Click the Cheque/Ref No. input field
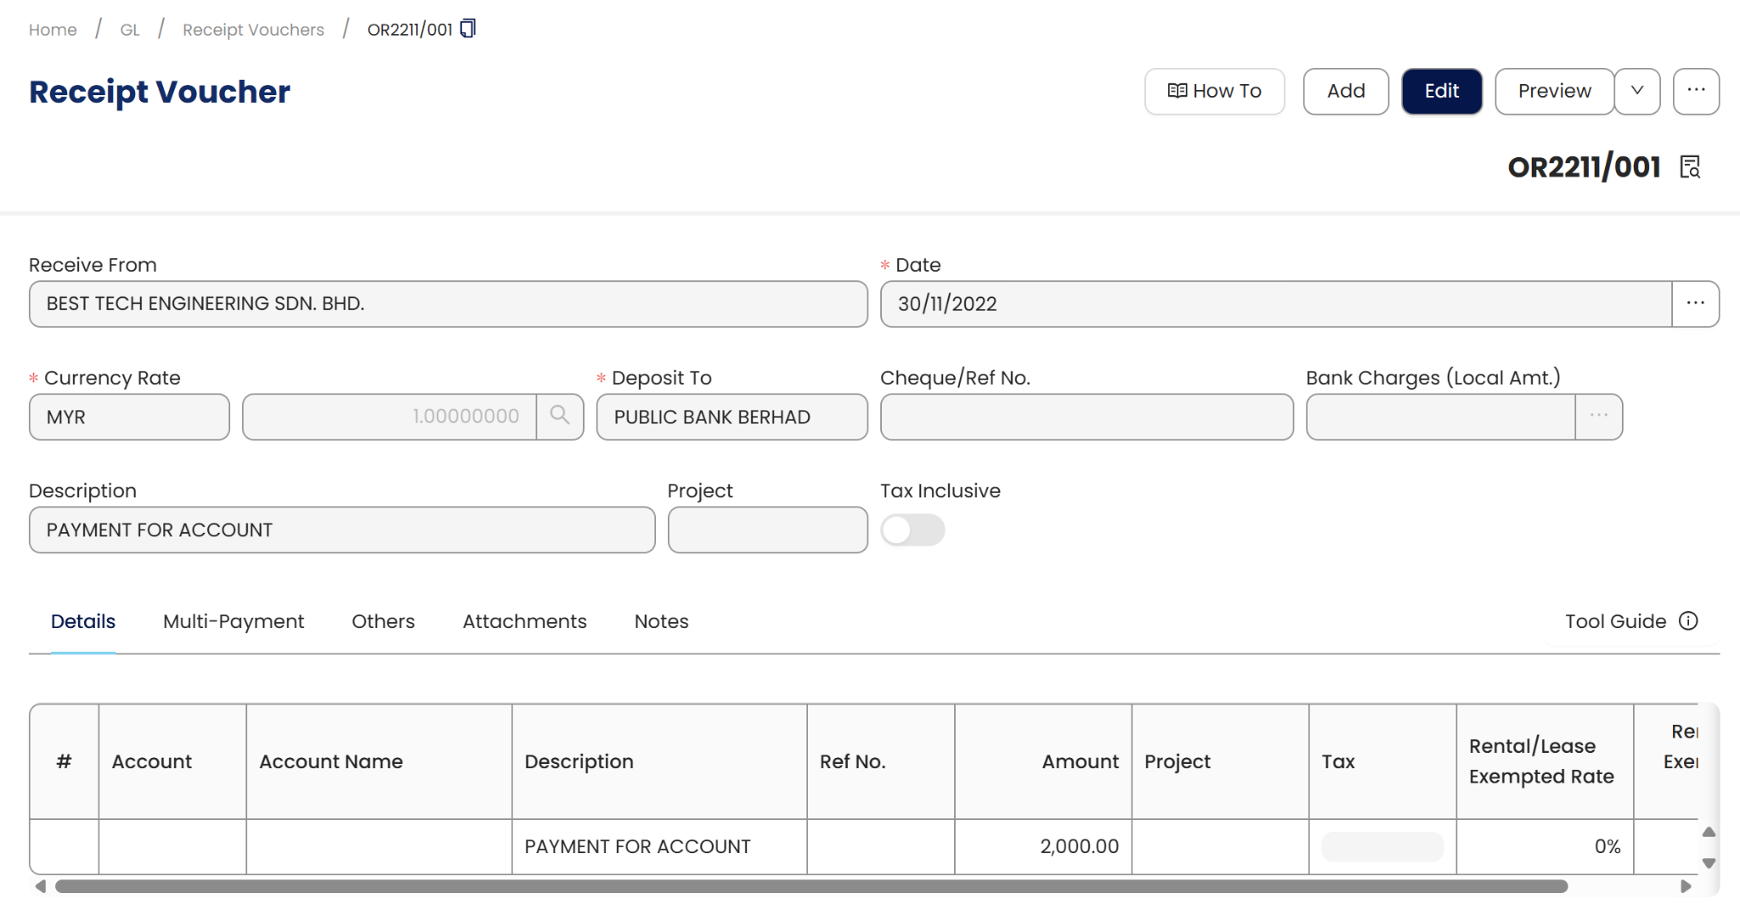This screenshot has height=916, width=1740. click(x=1086, y=417)
